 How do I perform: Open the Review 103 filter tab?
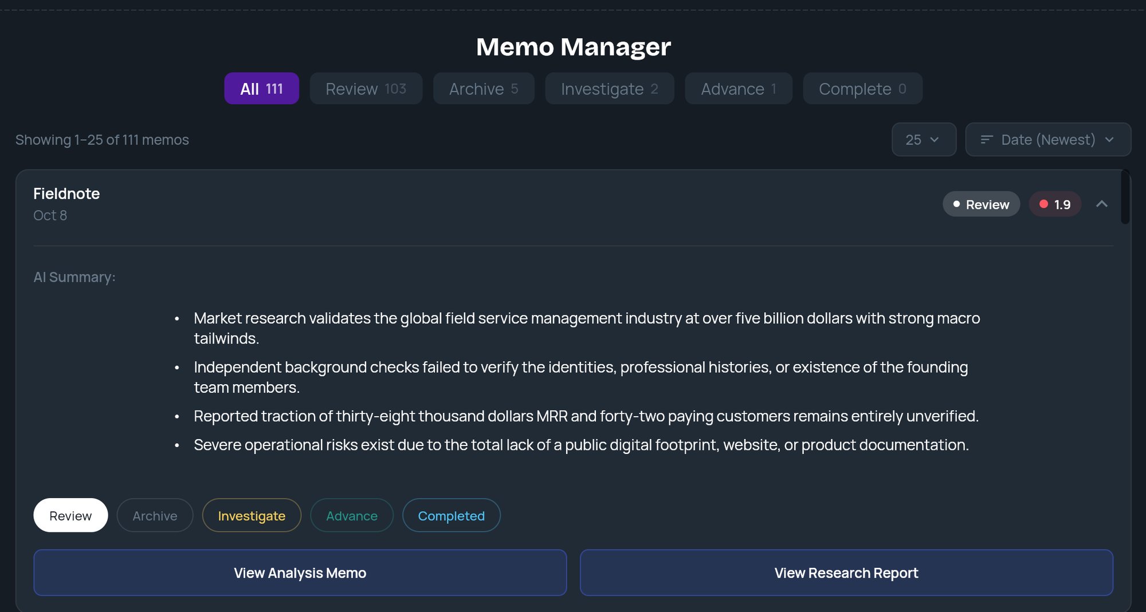coord(366,89)
